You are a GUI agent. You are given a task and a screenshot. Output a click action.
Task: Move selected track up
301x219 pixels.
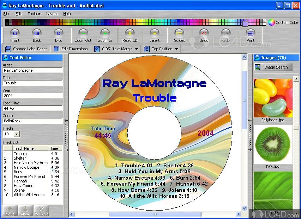[x=10, y=211]
